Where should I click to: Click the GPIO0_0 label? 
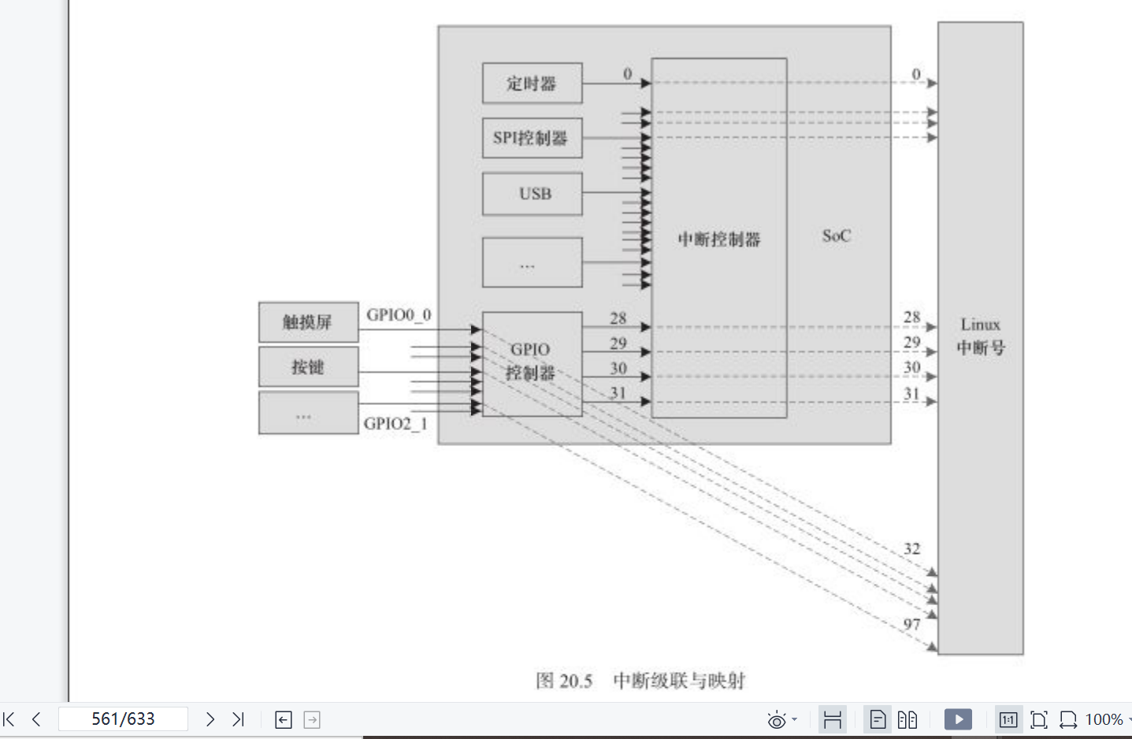(x=399, y=314)
